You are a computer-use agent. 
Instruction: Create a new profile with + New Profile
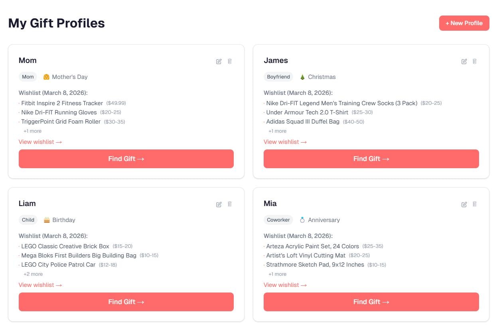[x=464, y=23]
